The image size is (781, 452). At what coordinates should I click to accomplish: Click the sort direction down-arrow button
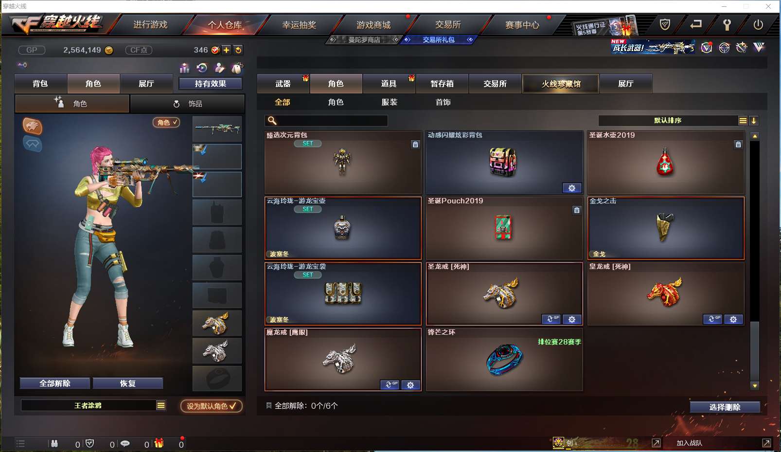pos(754,121)
